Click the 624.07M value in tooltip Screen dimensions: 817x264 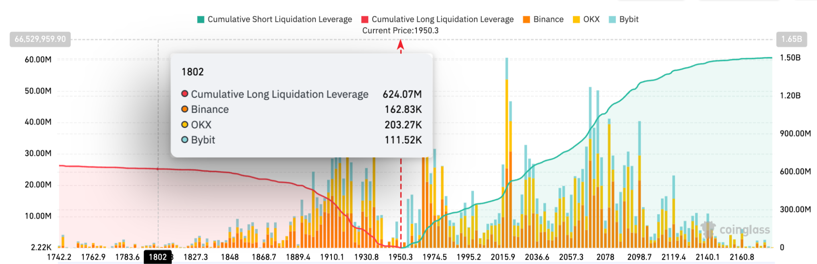coord(402,94)
